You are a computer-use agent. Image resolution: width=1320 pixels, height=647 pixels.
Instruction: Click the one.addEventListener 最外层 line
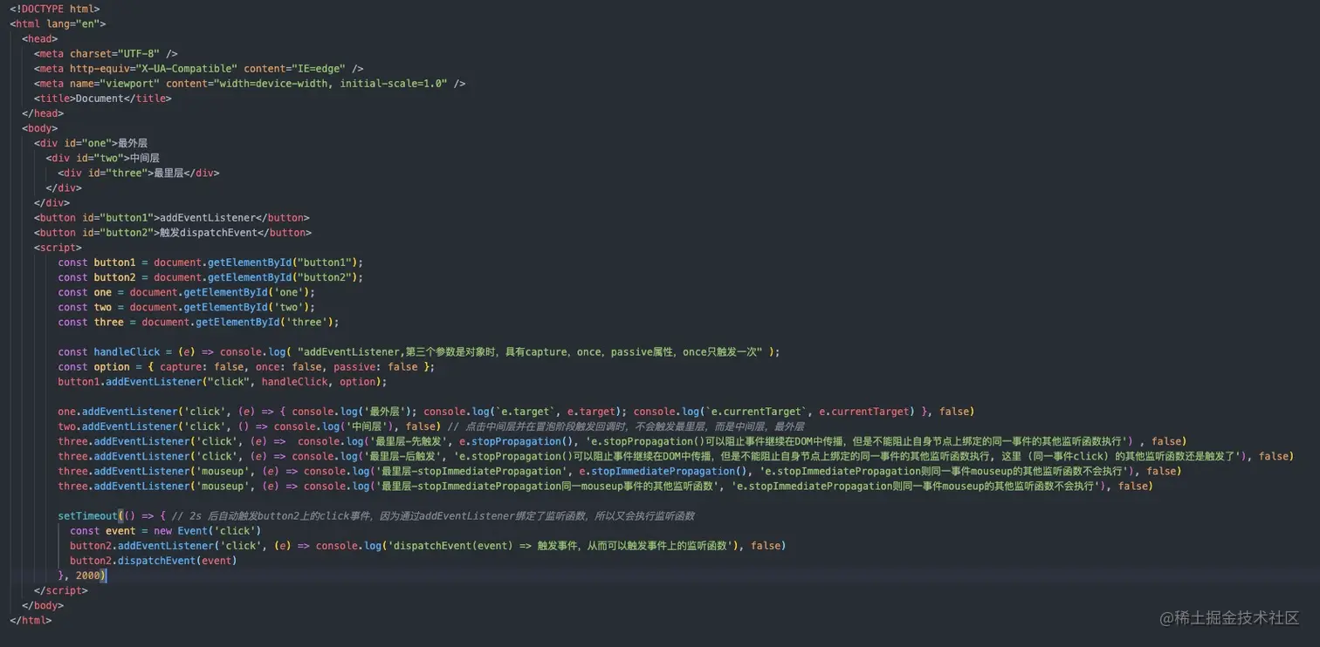click(x=517, y=411)
